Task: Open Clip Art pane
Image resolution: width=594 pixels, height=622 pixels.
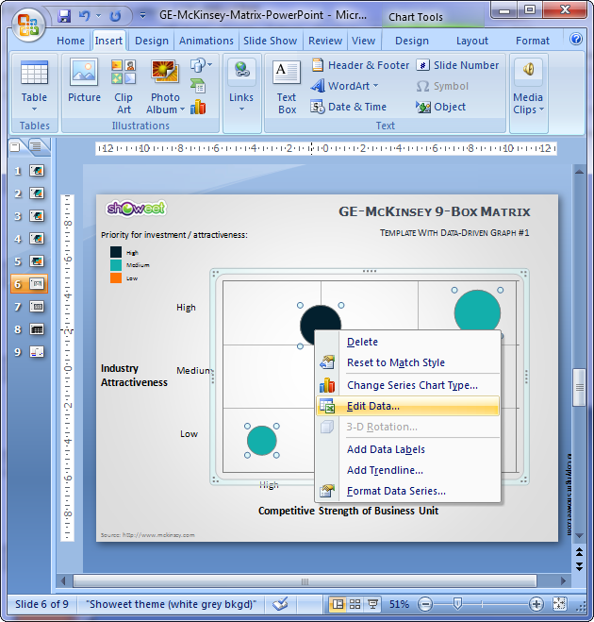Action: pos(124,87)
